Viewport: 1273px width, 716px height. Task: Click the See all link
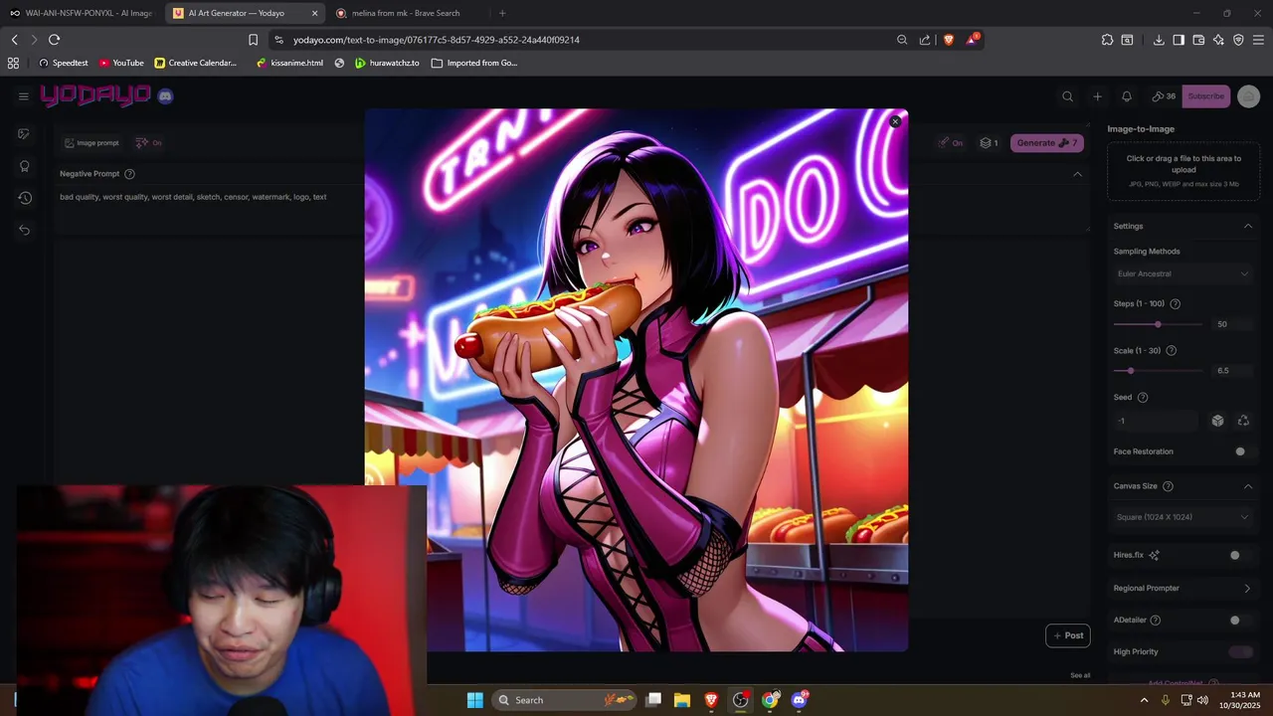click(1080, 675)
